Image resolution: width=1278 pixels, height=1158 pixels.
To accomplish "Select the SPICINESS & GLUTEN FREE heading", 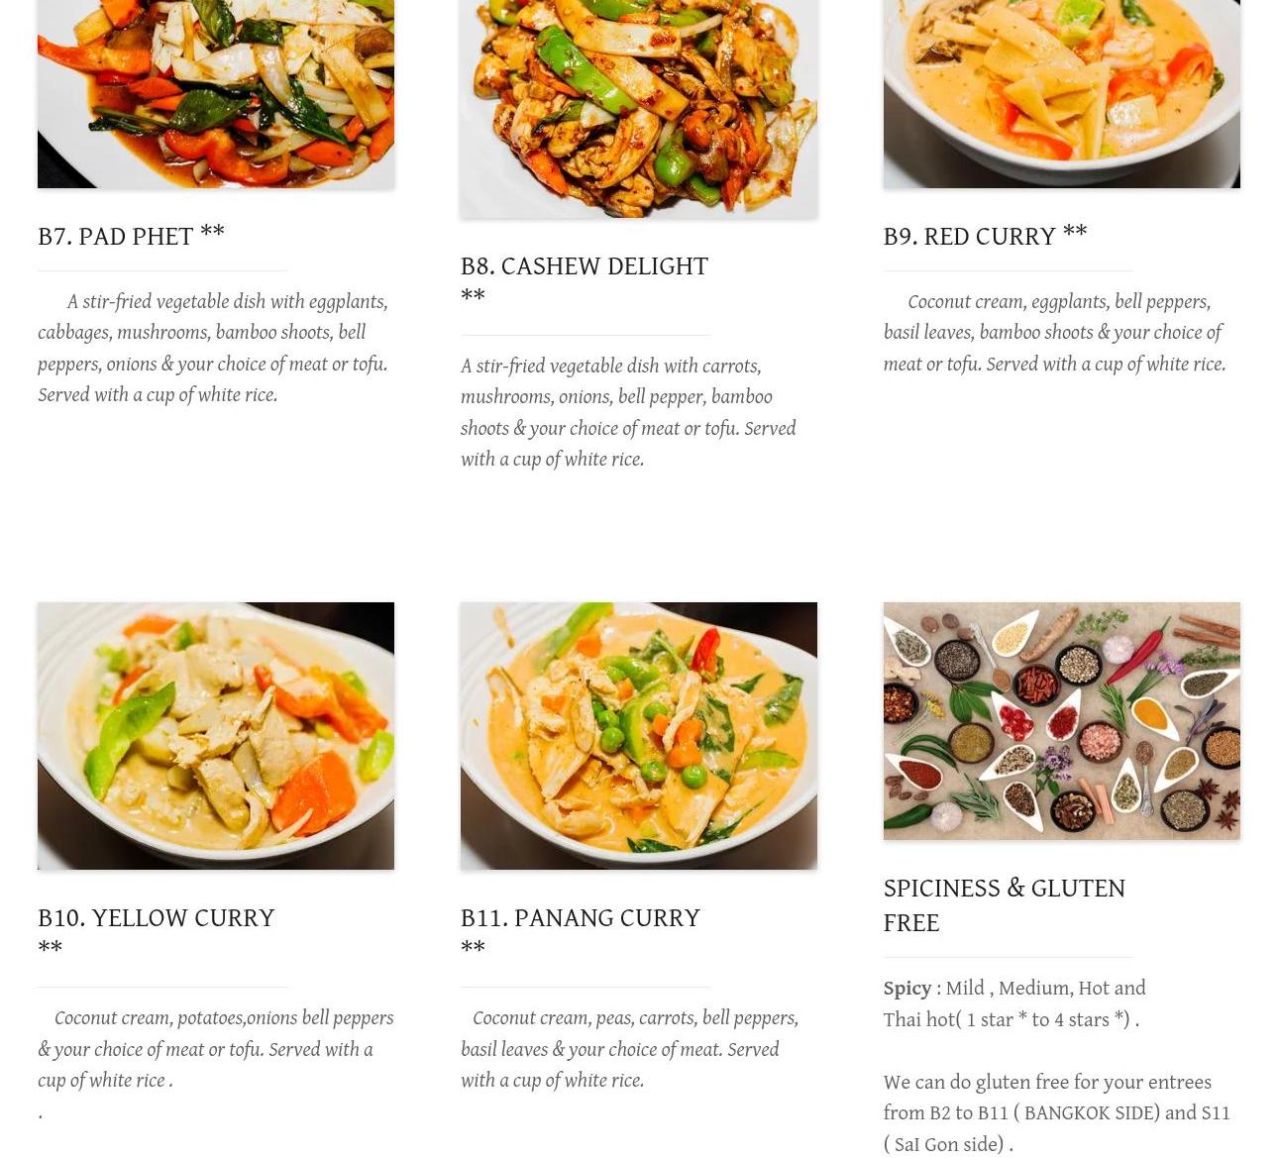I will [x=1005, y=905].
